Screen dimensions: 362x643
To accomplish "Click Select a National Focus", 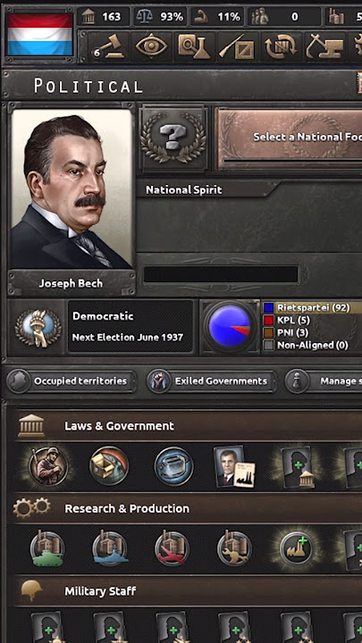I will click(x=290, y=138).
